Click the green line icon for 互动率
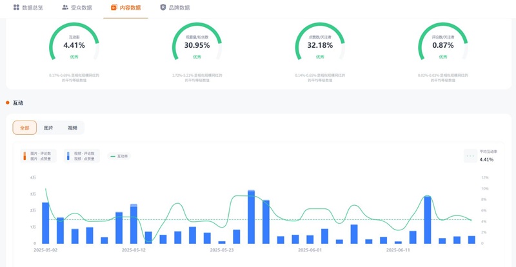Screen dimensions: 516x267 point(113,156)
